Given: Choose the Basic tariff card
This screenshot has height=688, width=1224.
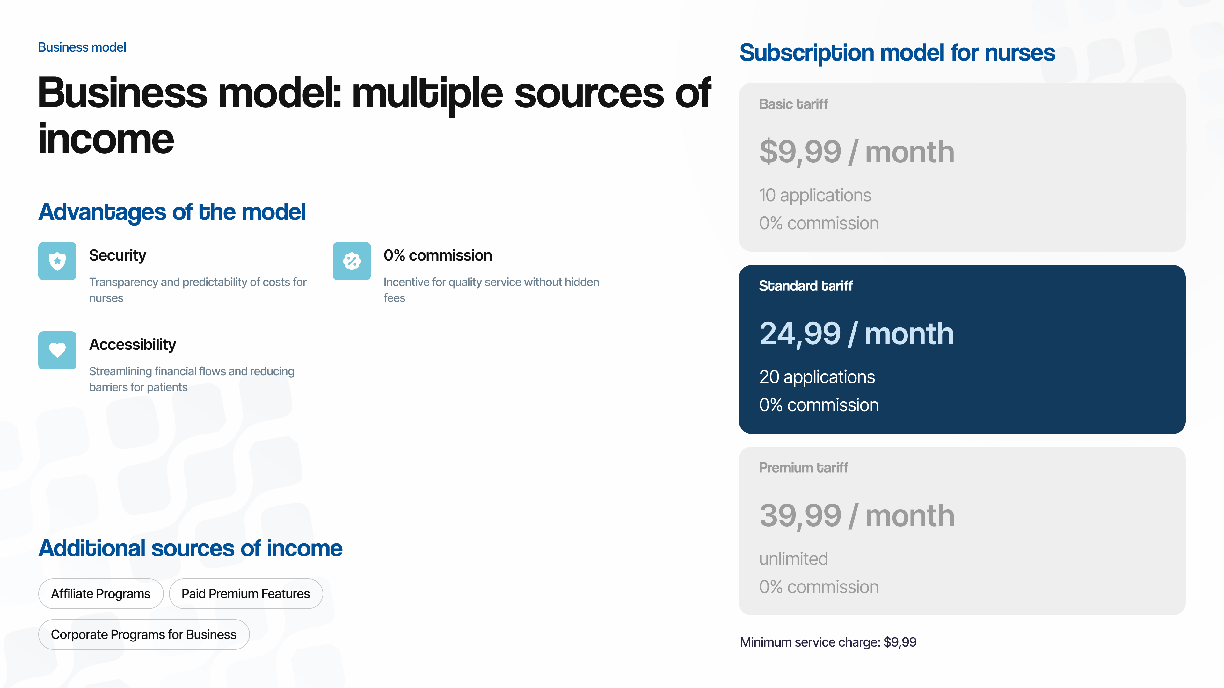Looking at the screenshot, I should click(x=962, y=167).
